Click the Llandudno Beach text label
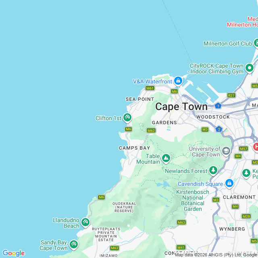Image resolution: width=258 pixels, height=258 pixels. pos(66,223)
